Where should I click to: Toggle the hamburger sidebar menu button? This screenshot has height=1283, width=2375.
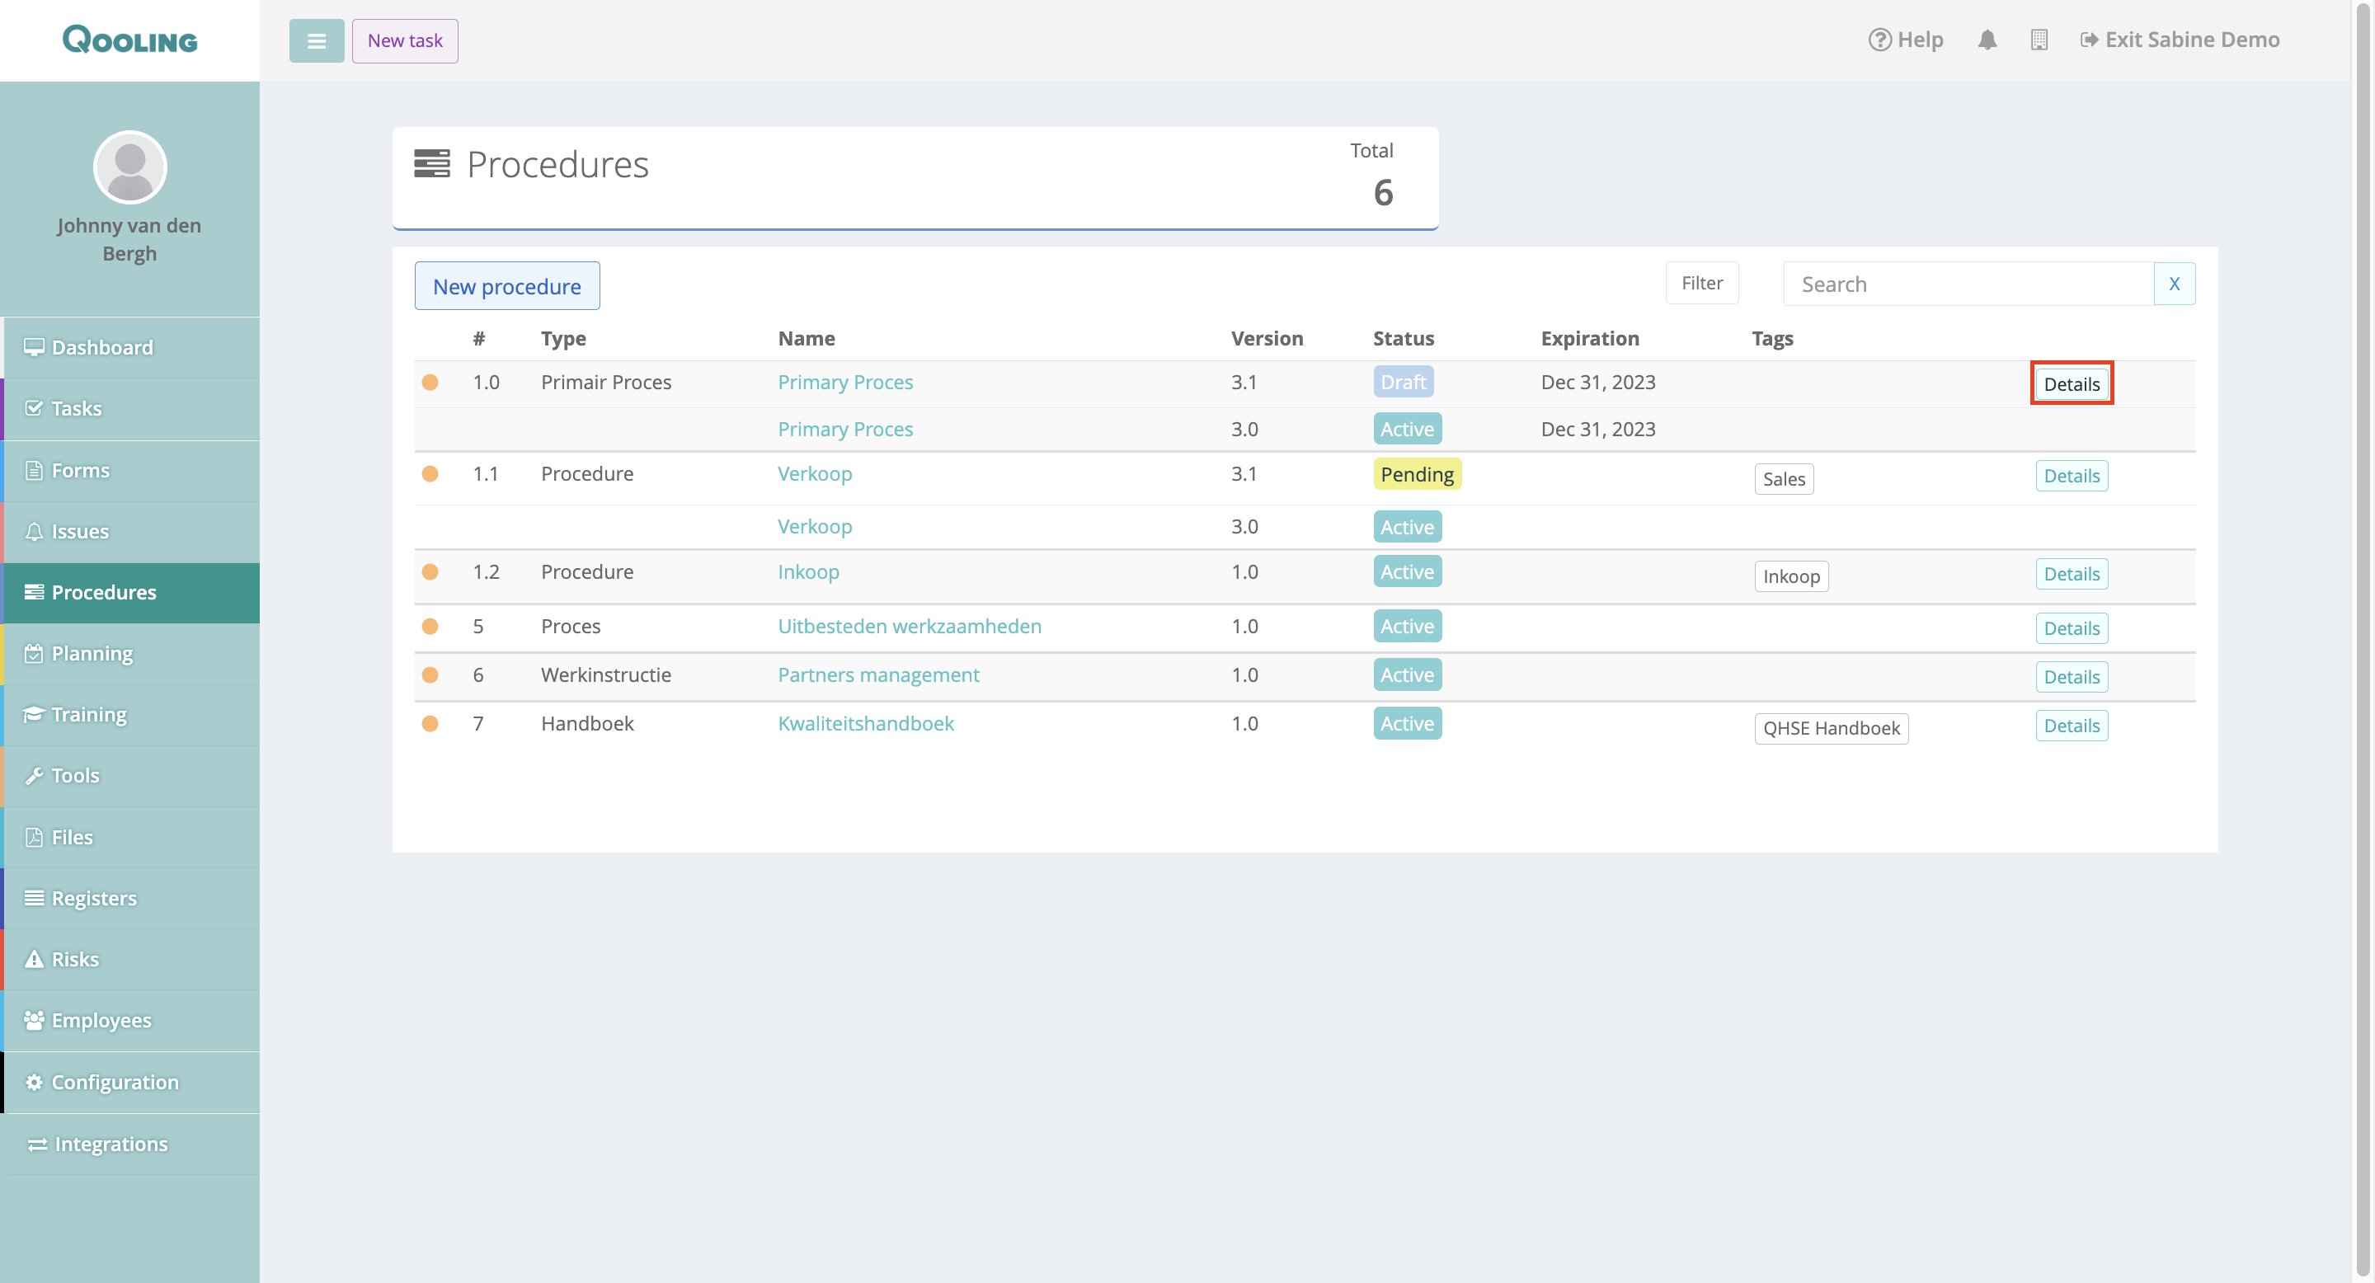(x=316, y=40)
